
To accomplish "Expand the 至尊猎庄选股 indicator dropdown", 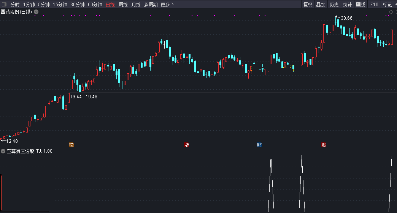I will 3,151.
